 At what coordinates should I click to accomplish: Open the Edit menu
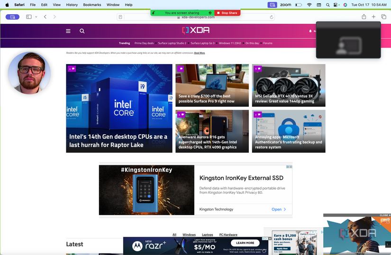pyautogui.click(x=44, y=5)
